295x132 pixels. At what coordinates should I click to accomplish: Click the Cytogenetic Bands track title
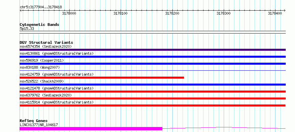[x=39, y=25]
